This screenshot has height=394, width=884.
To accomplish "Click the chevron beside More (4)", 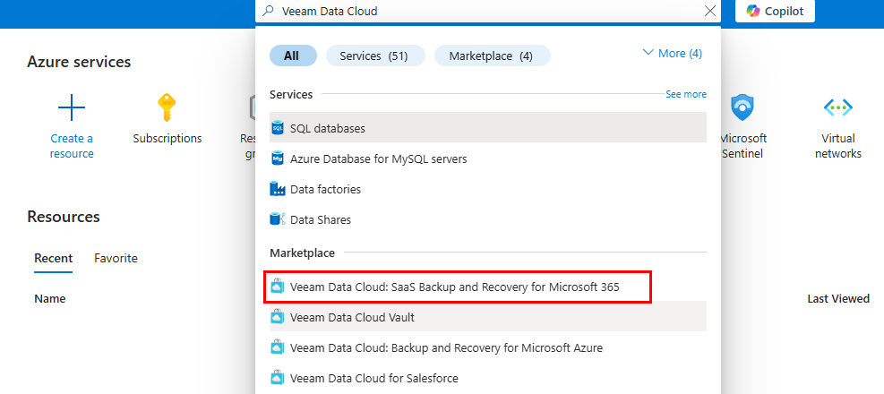I will pyautogui.click(x=648, y=53).
